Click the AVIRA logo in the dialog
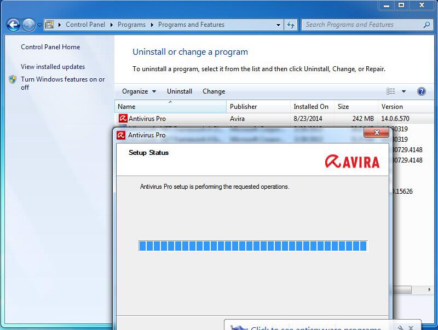 352,161
